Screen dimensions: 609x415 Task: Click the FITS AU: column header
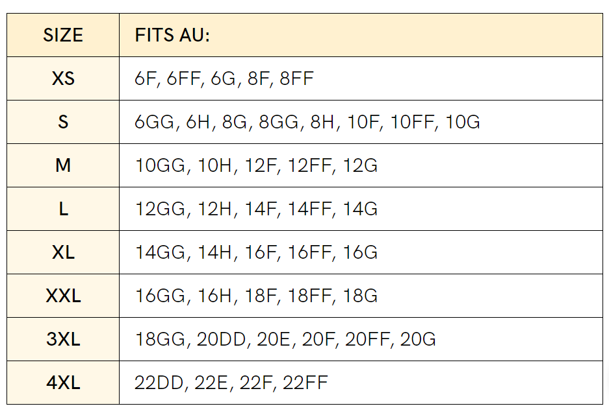(x=172, y=35)
